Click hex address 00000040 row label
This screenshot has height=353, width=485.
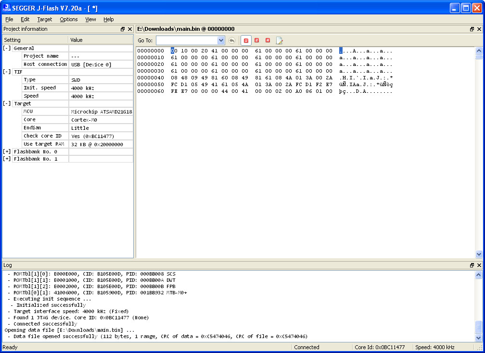pyautogui.click(x=151, y=78)
